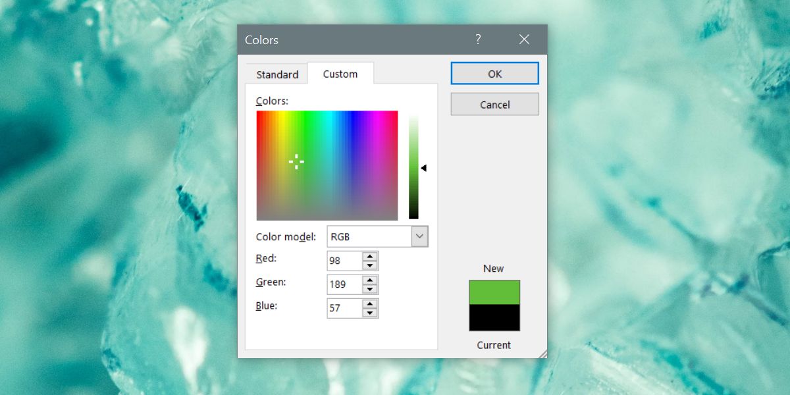This screenshot has height=395, width=790.
Task: Click the New green color preview swatch
Action: (x=494, y=292)
